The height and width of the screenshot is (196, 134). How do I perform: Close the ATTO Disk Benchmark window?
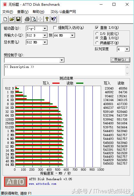[127, 5]
